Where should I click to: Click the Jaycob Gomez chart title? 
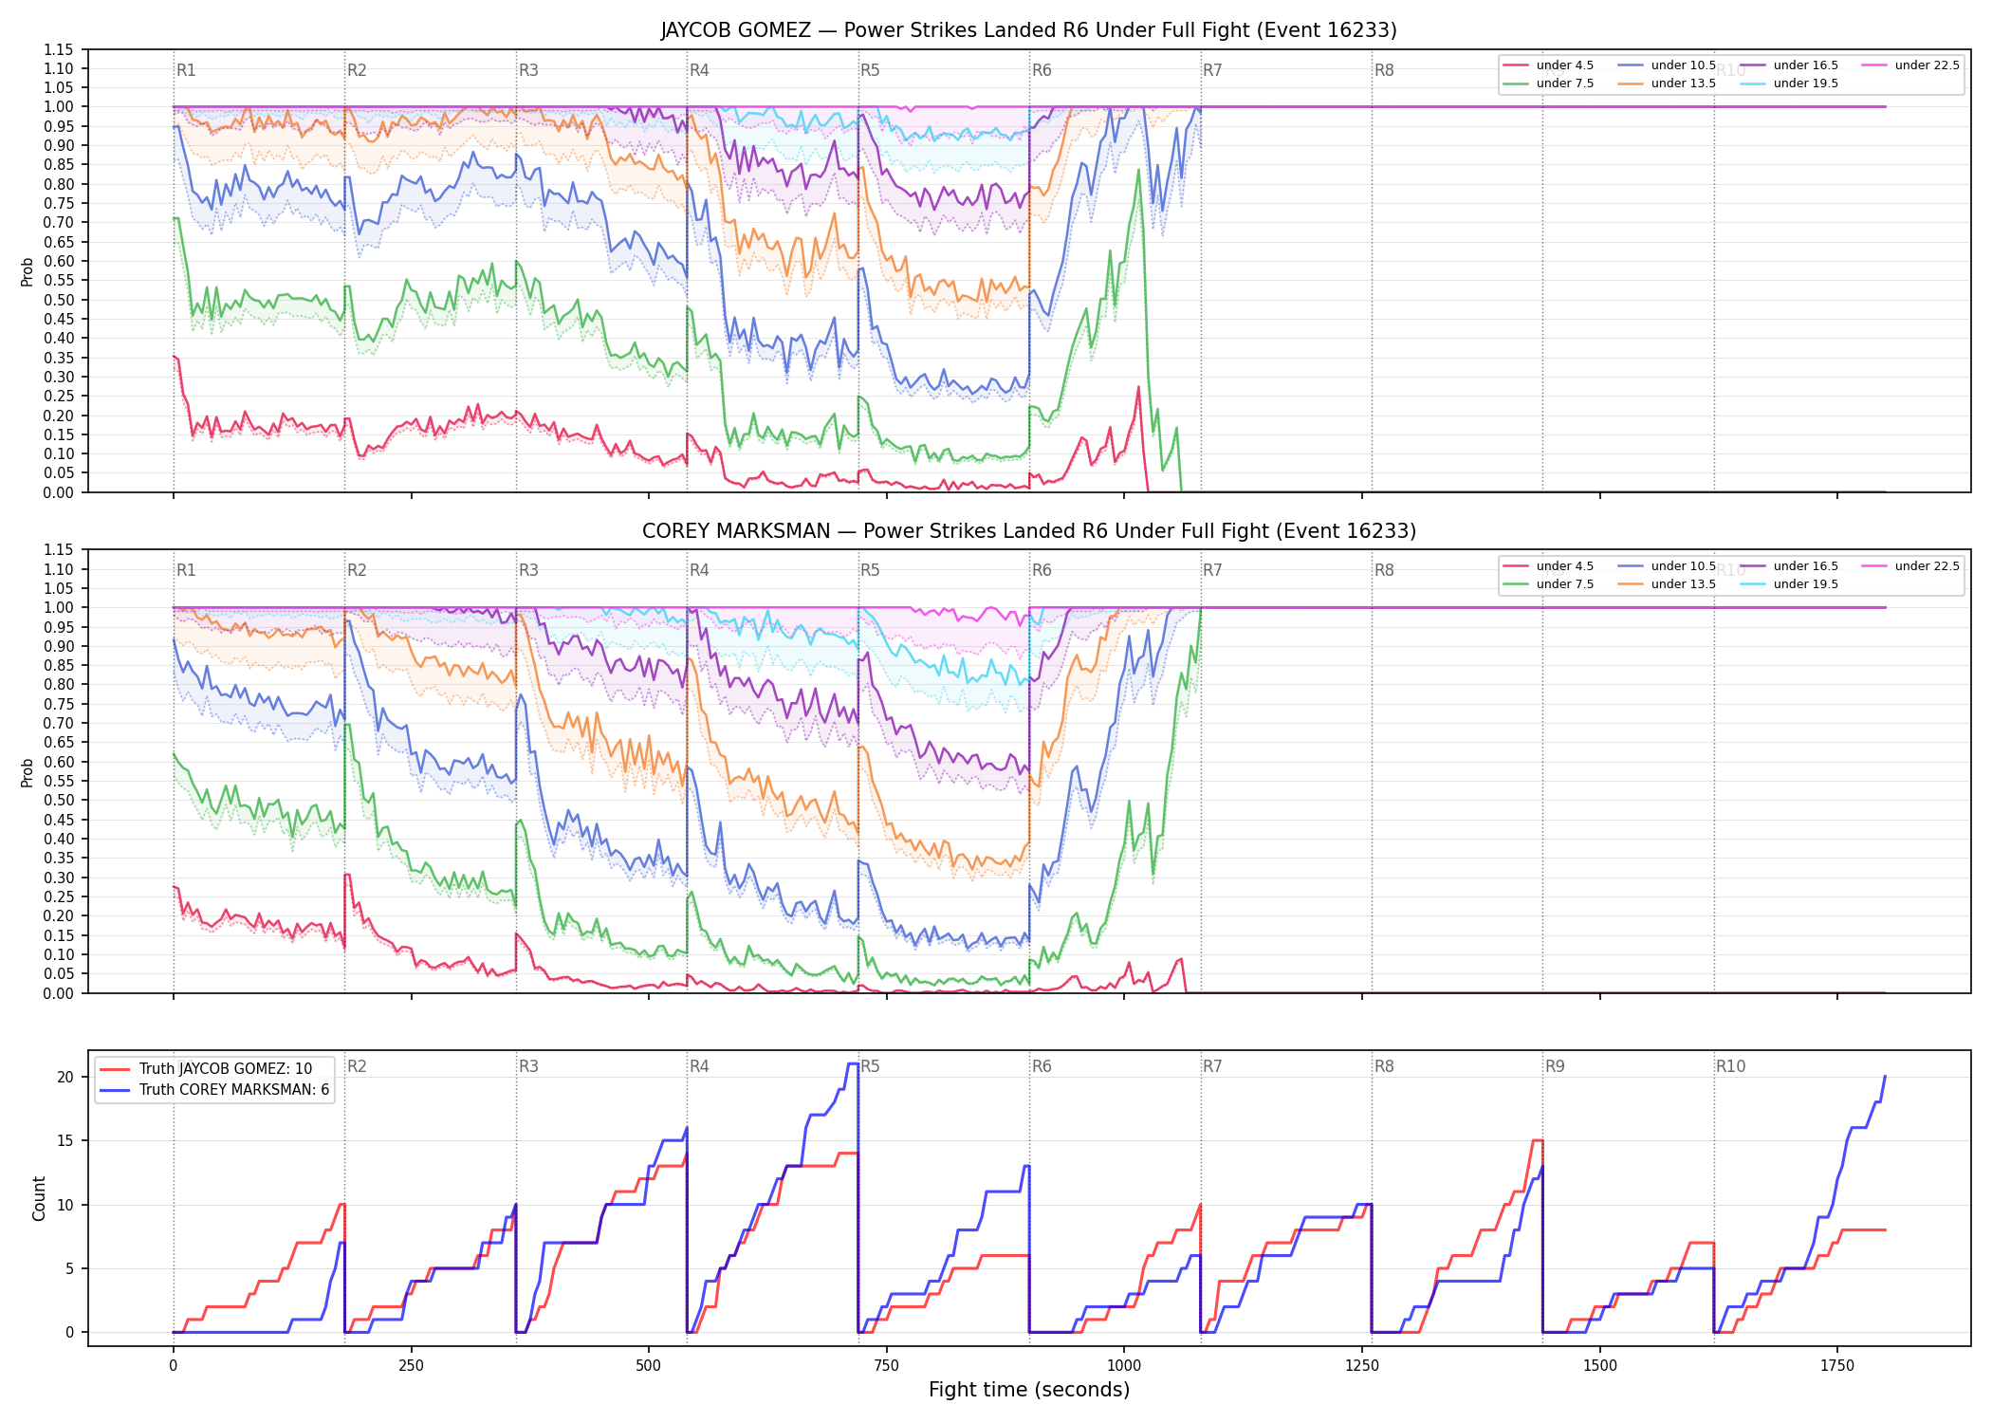[1029, 30]
